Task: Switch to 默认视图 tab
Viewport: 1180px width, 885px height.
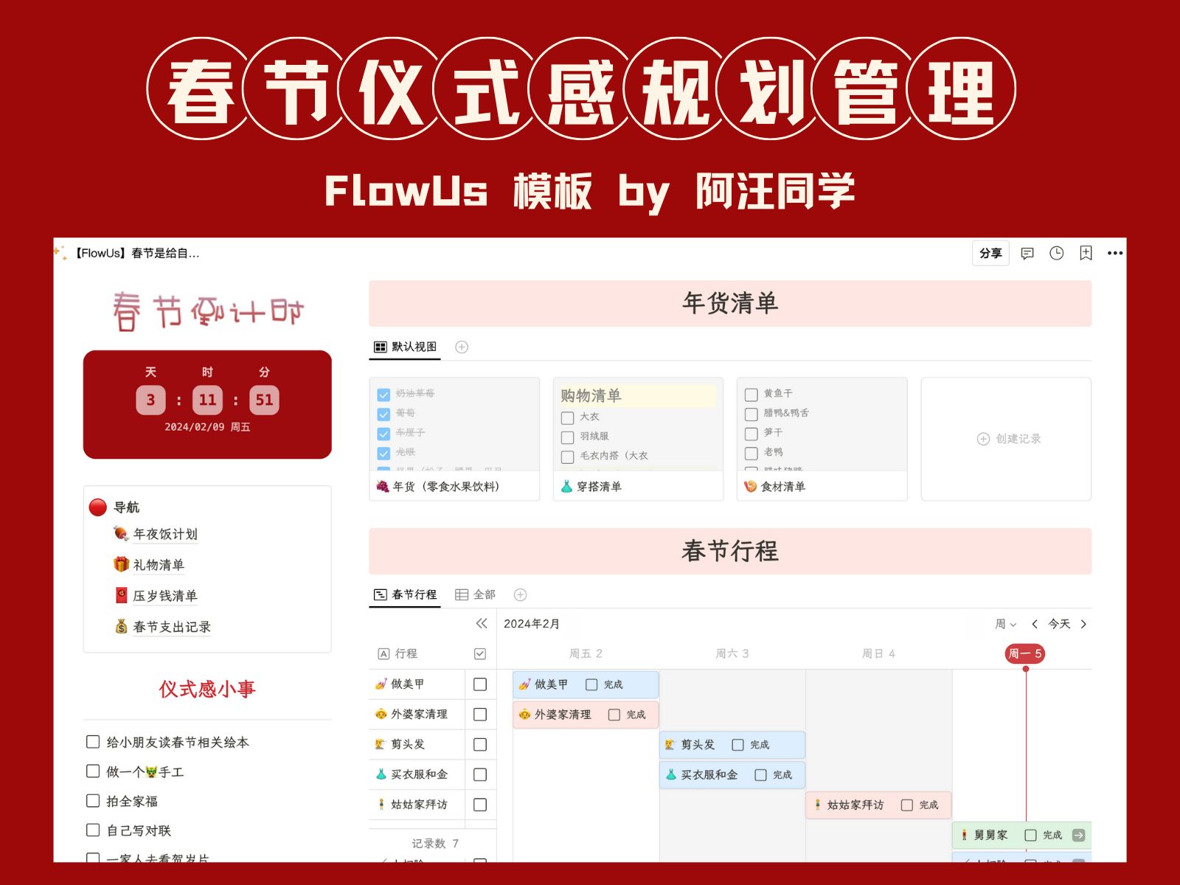Action: click(x=405, y=347)
